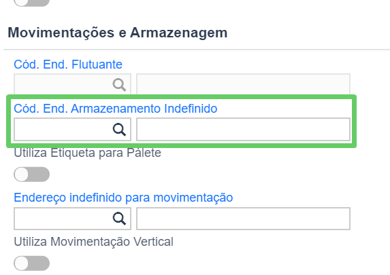
Task: Select the Utiliza Movimentação Vertical label text
Action: point(93,242)
